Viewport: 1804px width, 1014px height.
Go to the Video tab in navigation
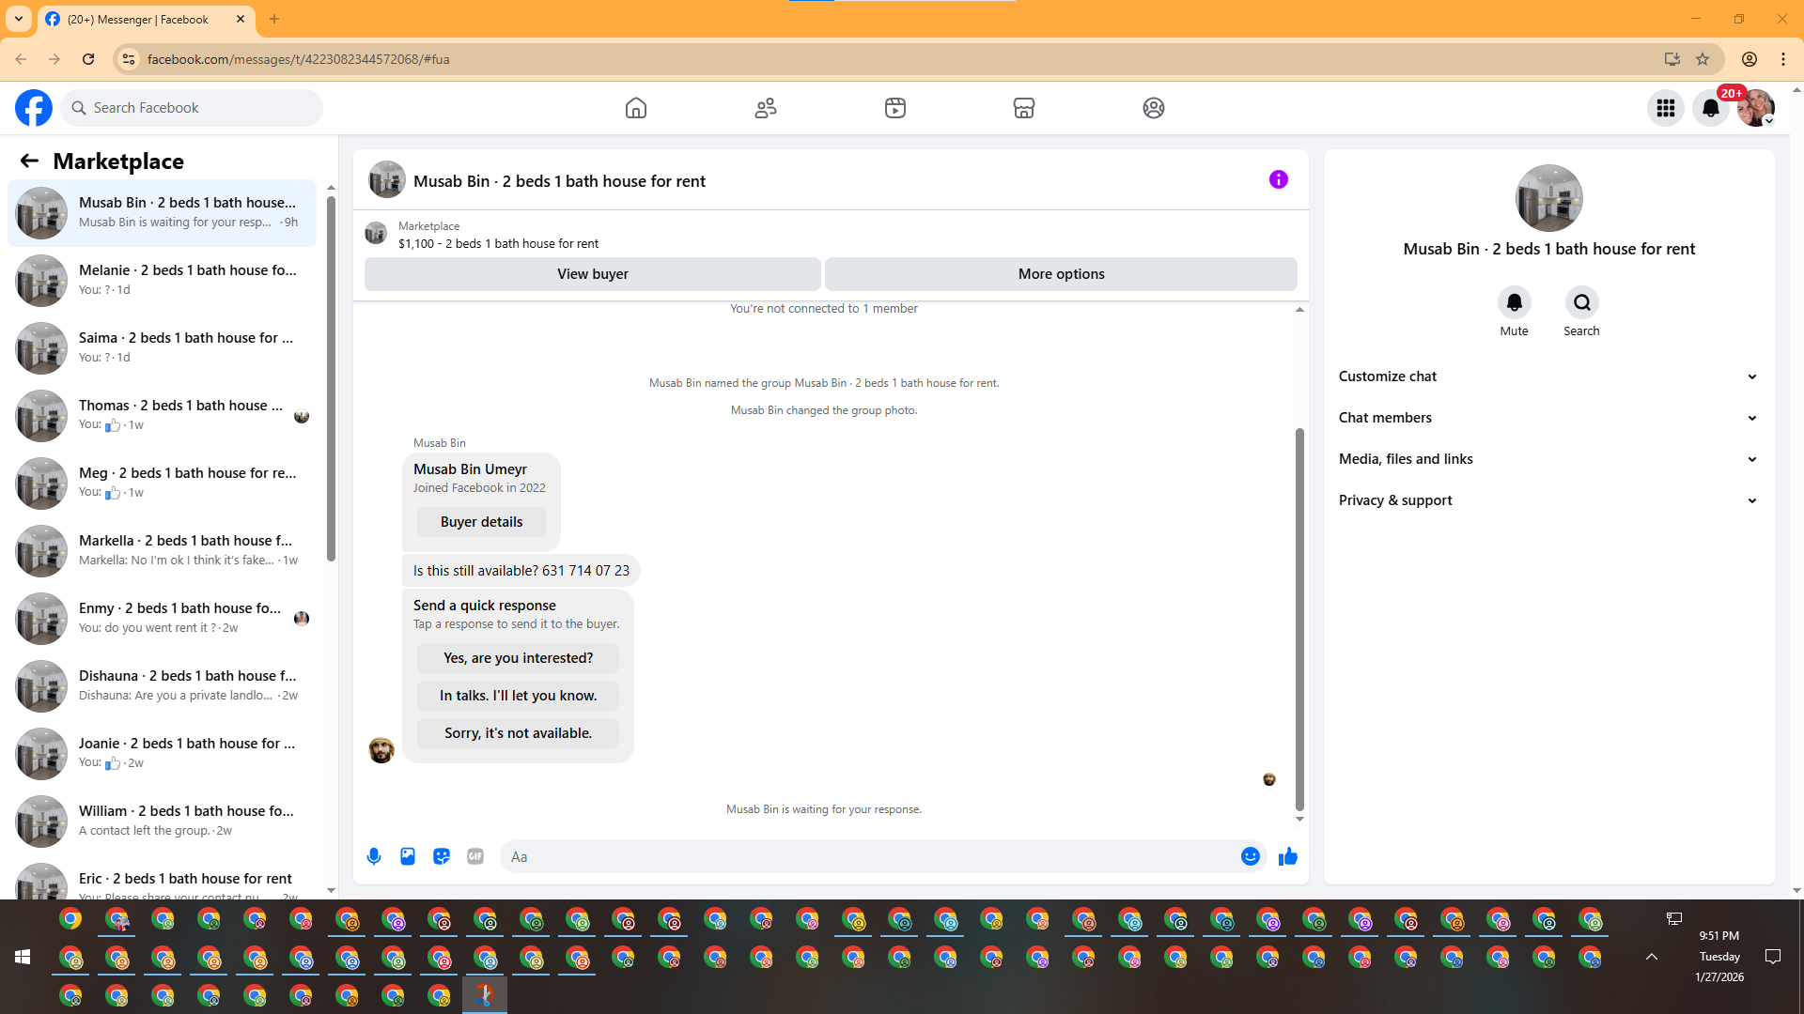895,108
